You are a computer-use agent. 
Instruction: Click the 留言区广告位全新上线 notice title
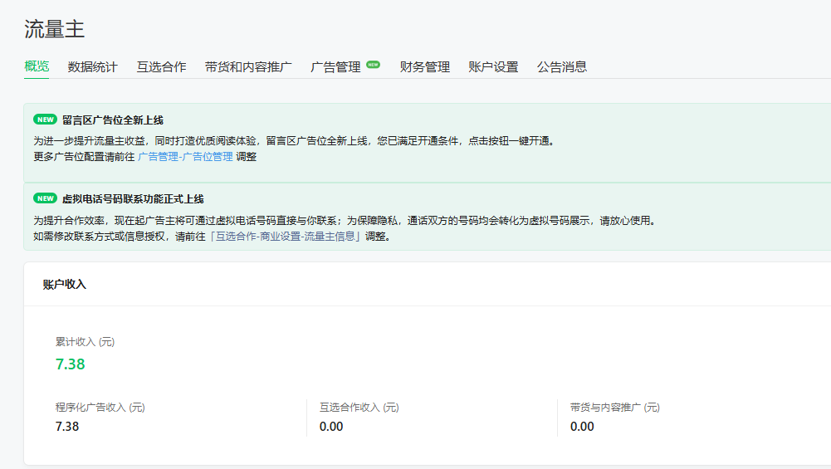(113, 120)
